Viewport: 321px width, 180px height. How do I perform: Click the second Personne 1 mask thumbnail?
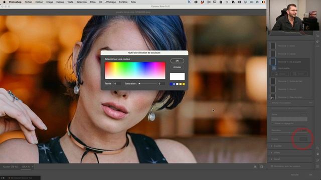pos(273,54)
